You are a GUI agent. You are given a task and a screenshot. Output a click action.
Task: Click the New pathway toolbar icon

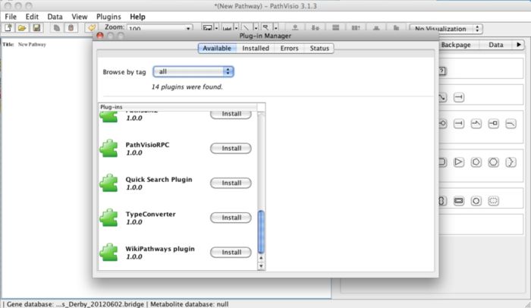pos(8,28)
